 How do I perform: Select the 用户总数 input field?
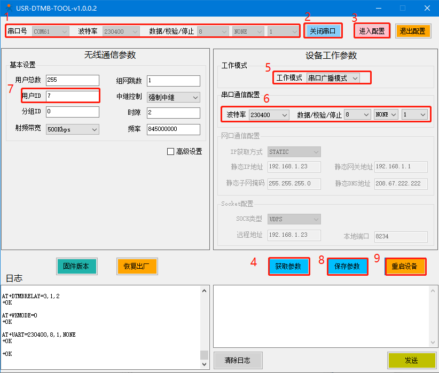pyautogui.click(x=72, y=80)
